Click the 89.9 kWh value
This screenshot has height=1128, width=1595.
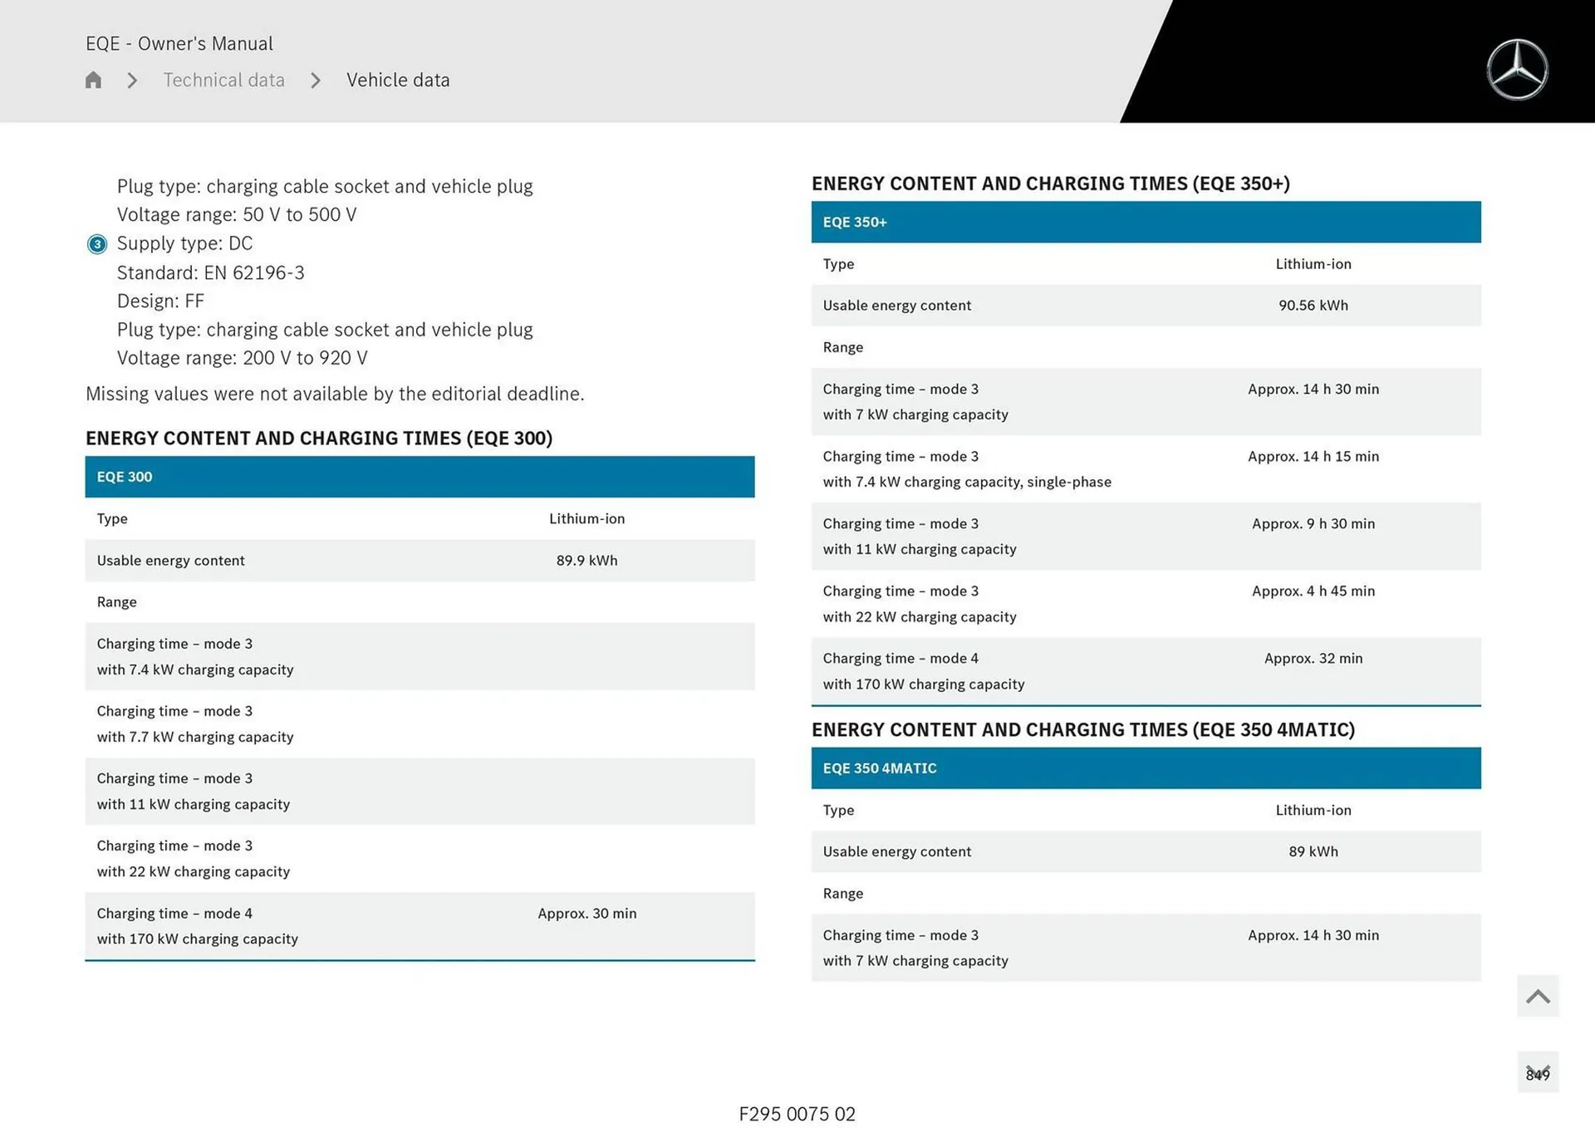pyautogui.click(x=586, y=561)
